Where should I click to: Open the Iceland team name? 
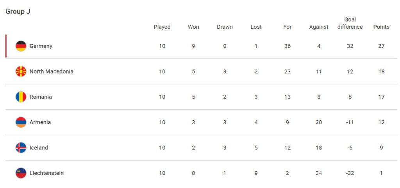tap(39, 148)
